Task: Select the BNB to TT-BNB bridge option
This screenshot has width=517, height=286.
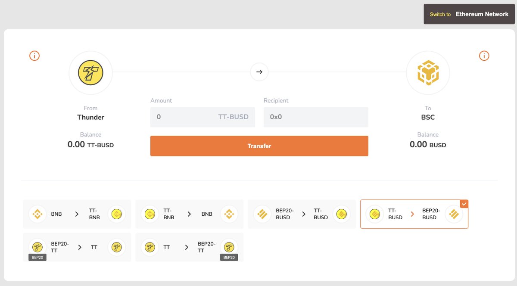Action: coord(77,214)
